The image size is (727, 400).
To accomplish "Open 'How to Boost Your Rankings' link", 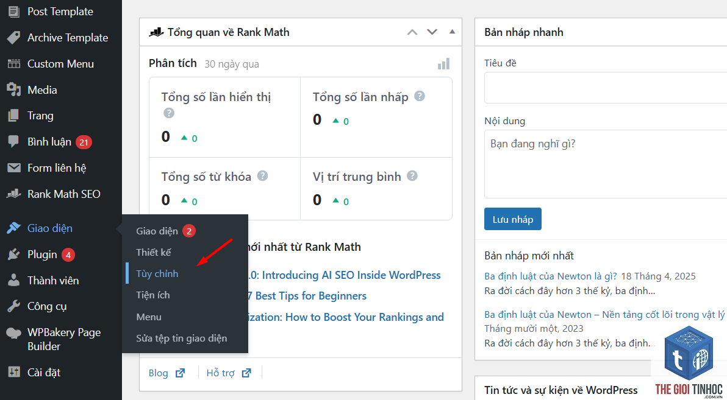I will [346, 317].
